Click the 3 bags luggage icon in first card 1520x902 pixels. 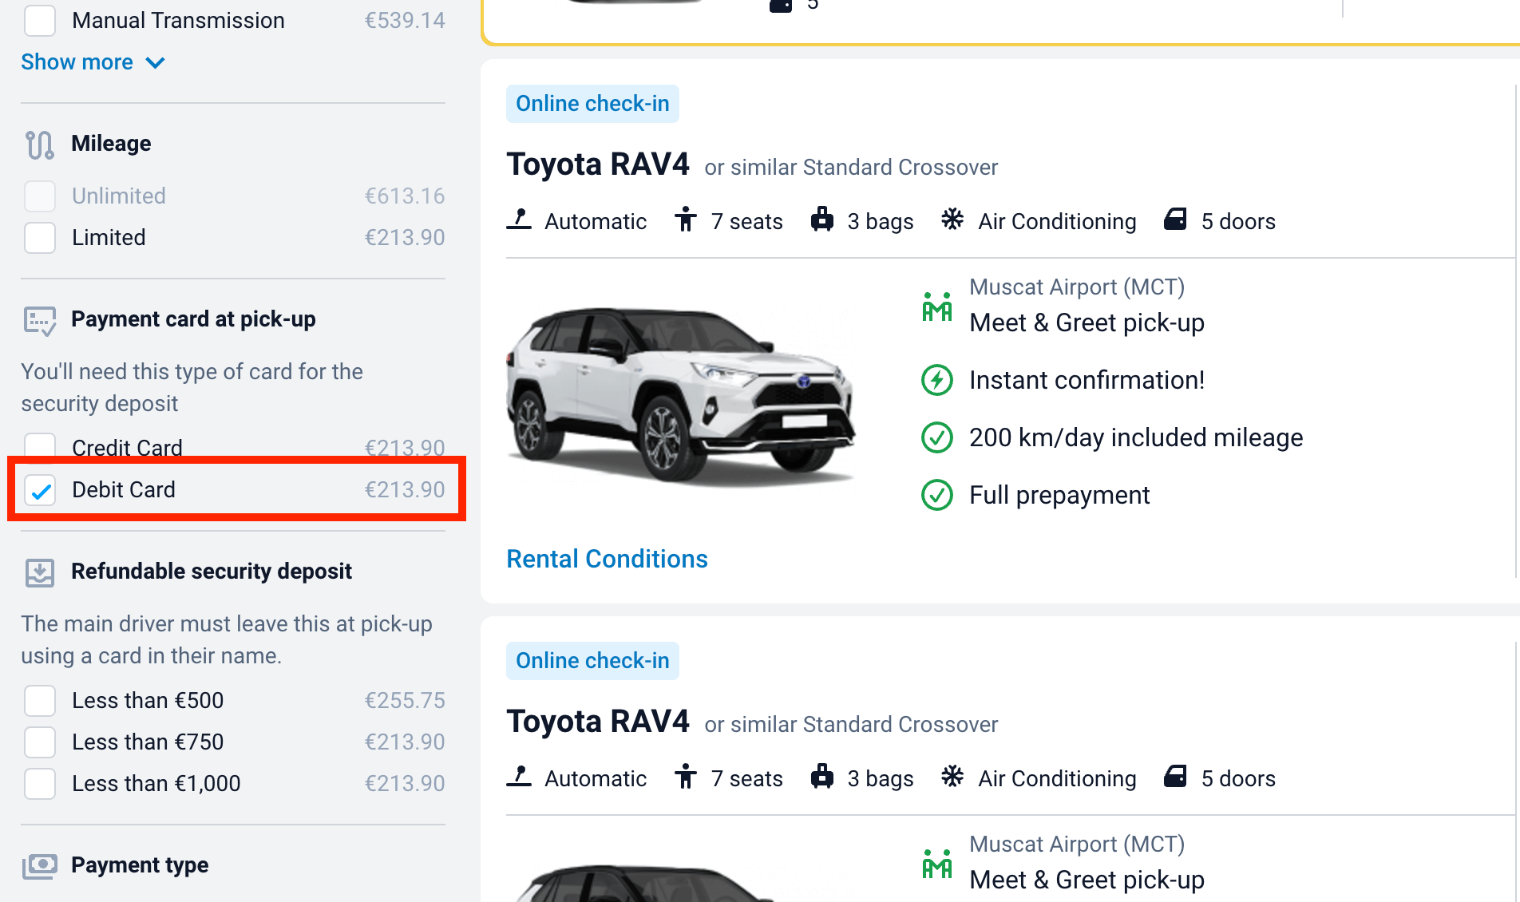[822, 219]
